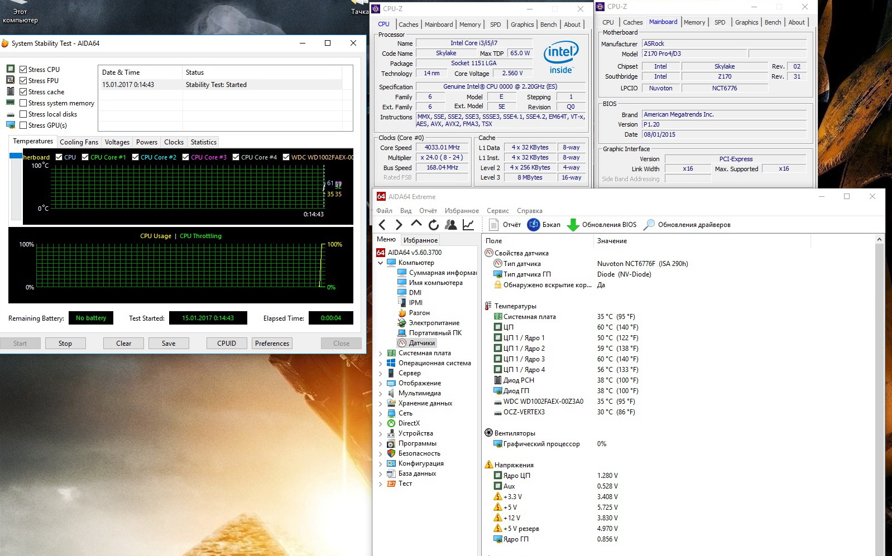Uncheck the Stress FPU checkbox

tap(23, 81)
